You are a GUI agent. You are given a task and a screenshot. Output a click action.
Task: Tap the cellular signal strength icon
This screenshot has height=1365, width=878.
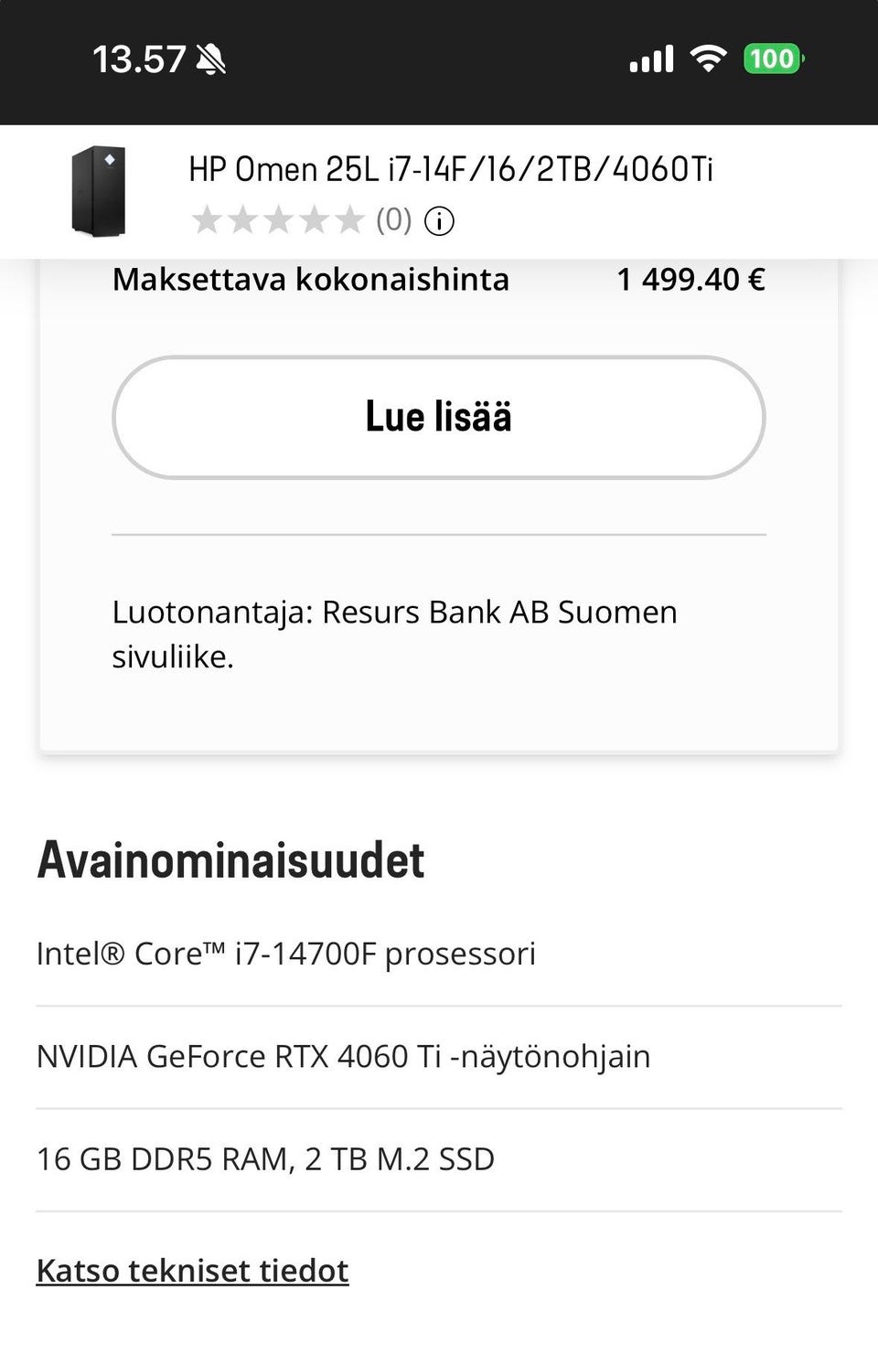650,58
